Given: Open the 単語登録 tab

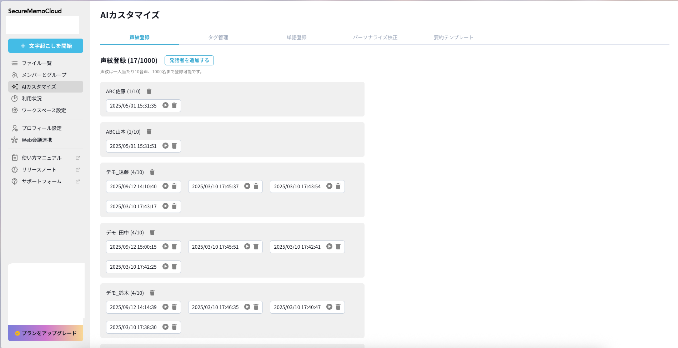Looking at the screenshot, I should pos(297,38).
